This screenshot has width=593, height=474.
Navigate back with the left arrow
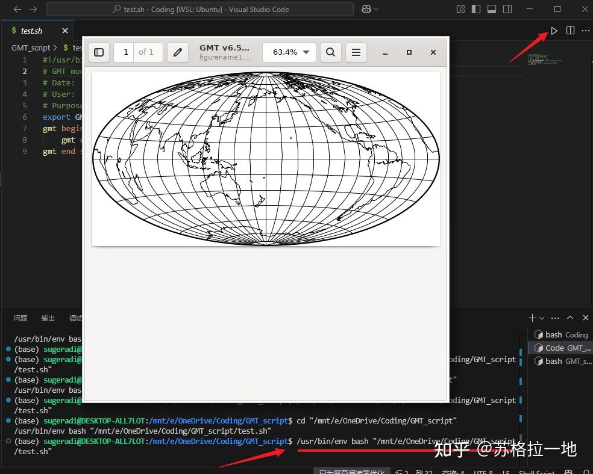click(x=17, y=9)
